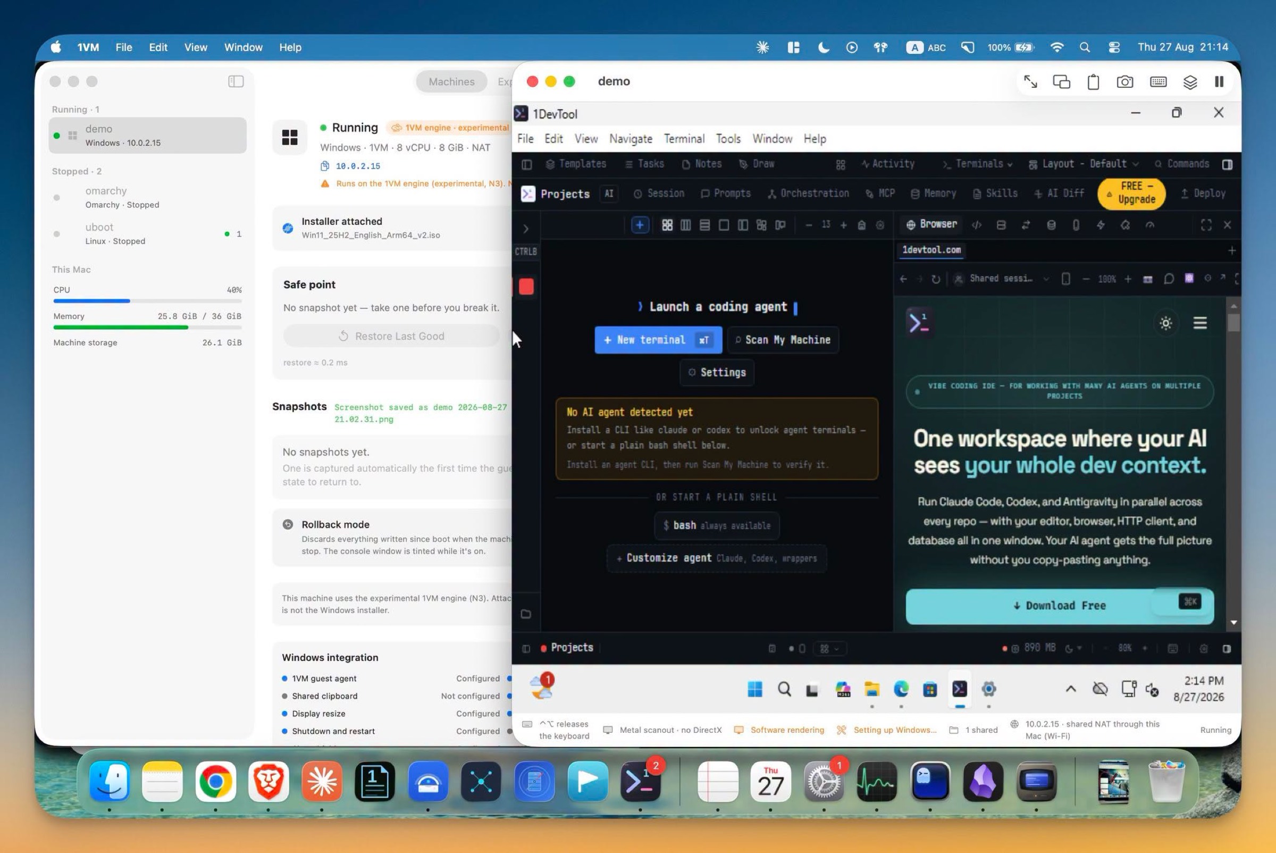Open Settings button below Launch a coding agent

pyautogui.click(x=716, y=373)
